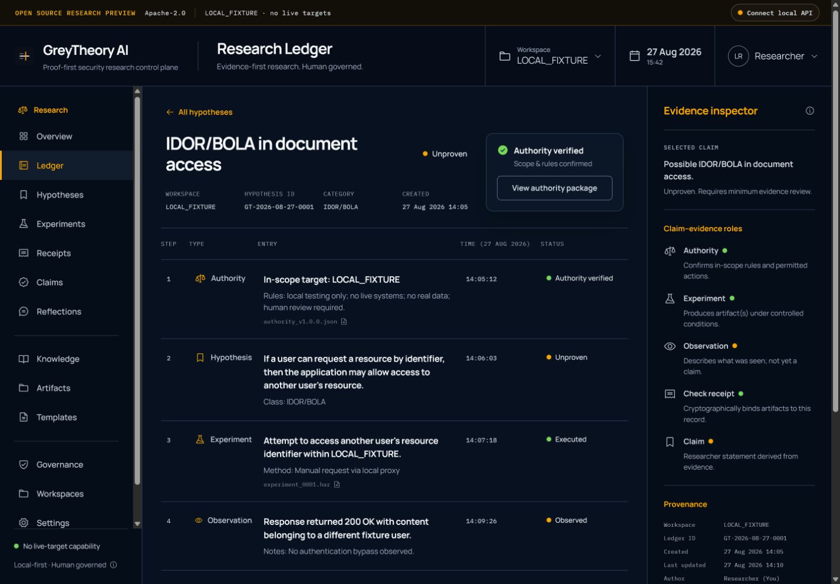This screenshot has height=584, width=840.
Task: Click the workspace folder icon in header
Action: click(505, 56)
